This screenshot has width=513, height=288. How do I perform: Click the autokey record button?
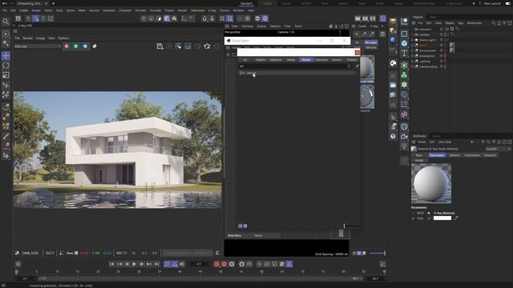(x=224, y=264)
